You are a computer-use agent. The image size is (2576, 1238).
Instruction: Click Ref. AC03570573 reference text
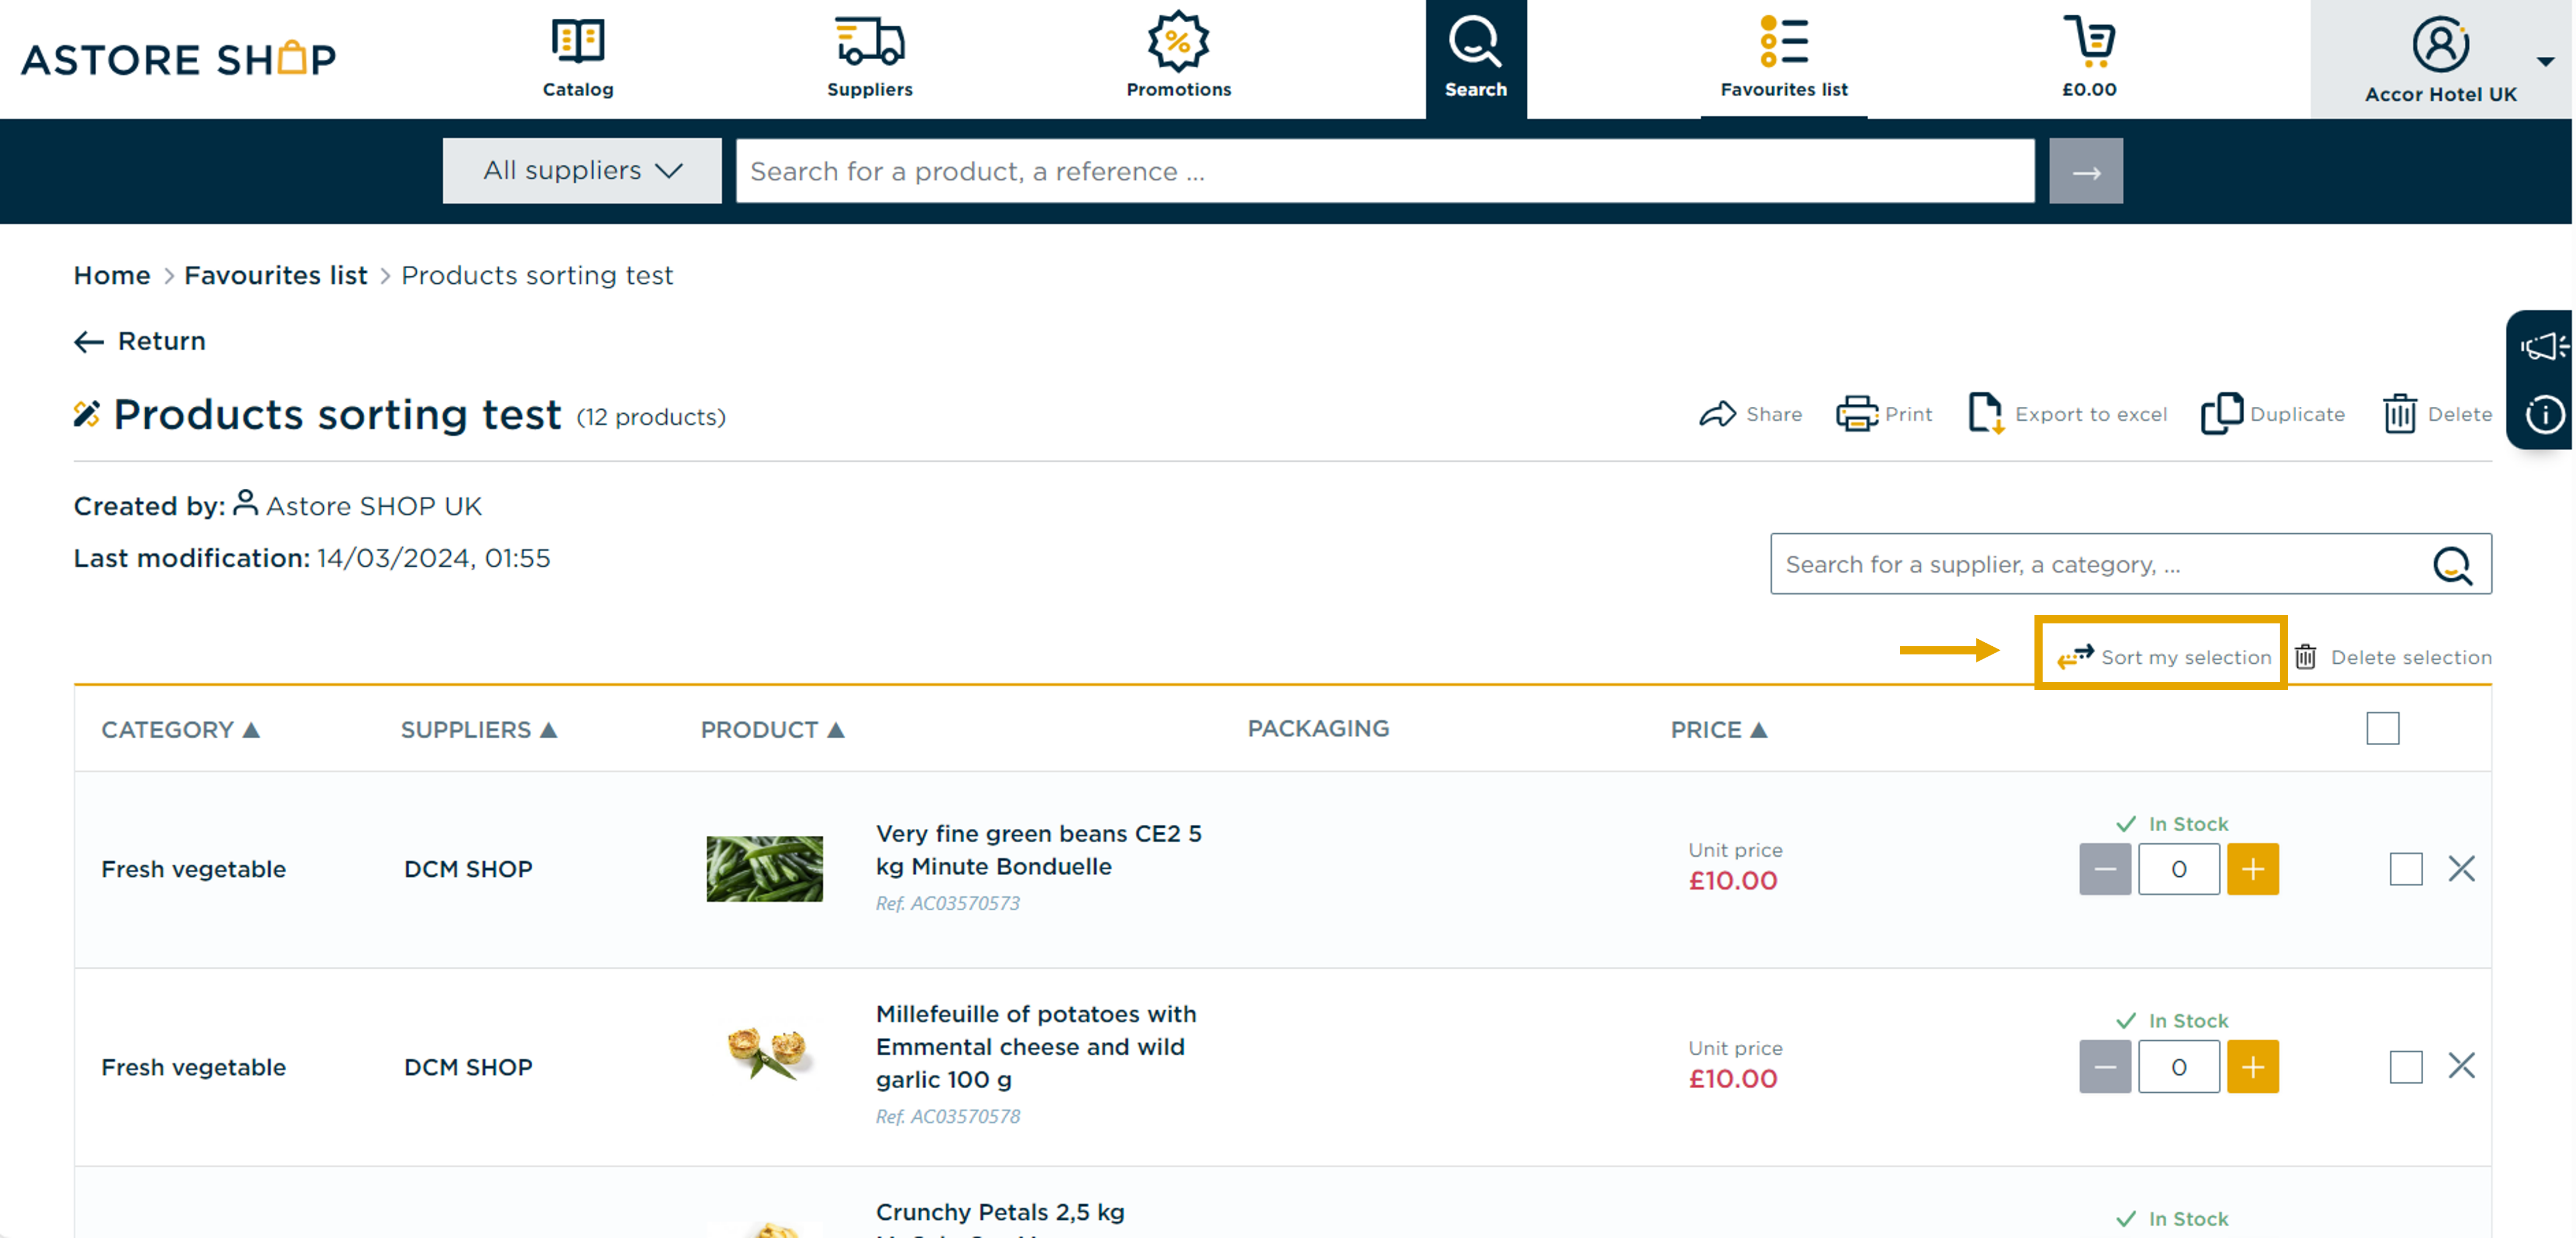tap(948, 904)
